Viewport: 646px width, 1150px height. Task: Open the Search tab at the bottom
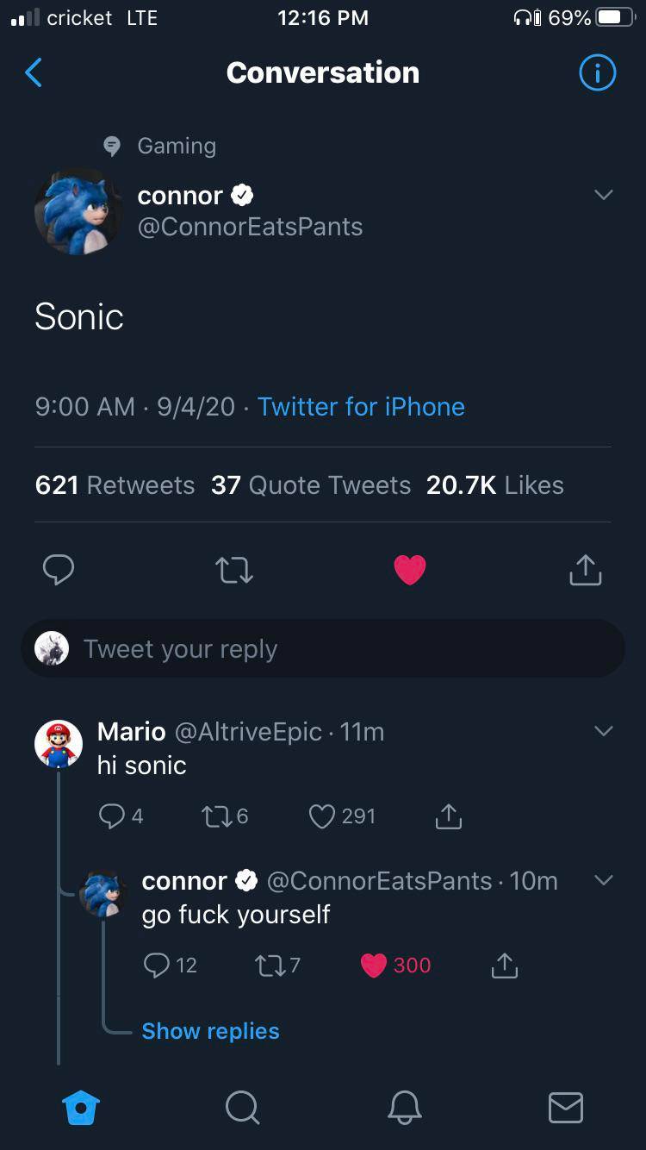[x=242, y=1109]
